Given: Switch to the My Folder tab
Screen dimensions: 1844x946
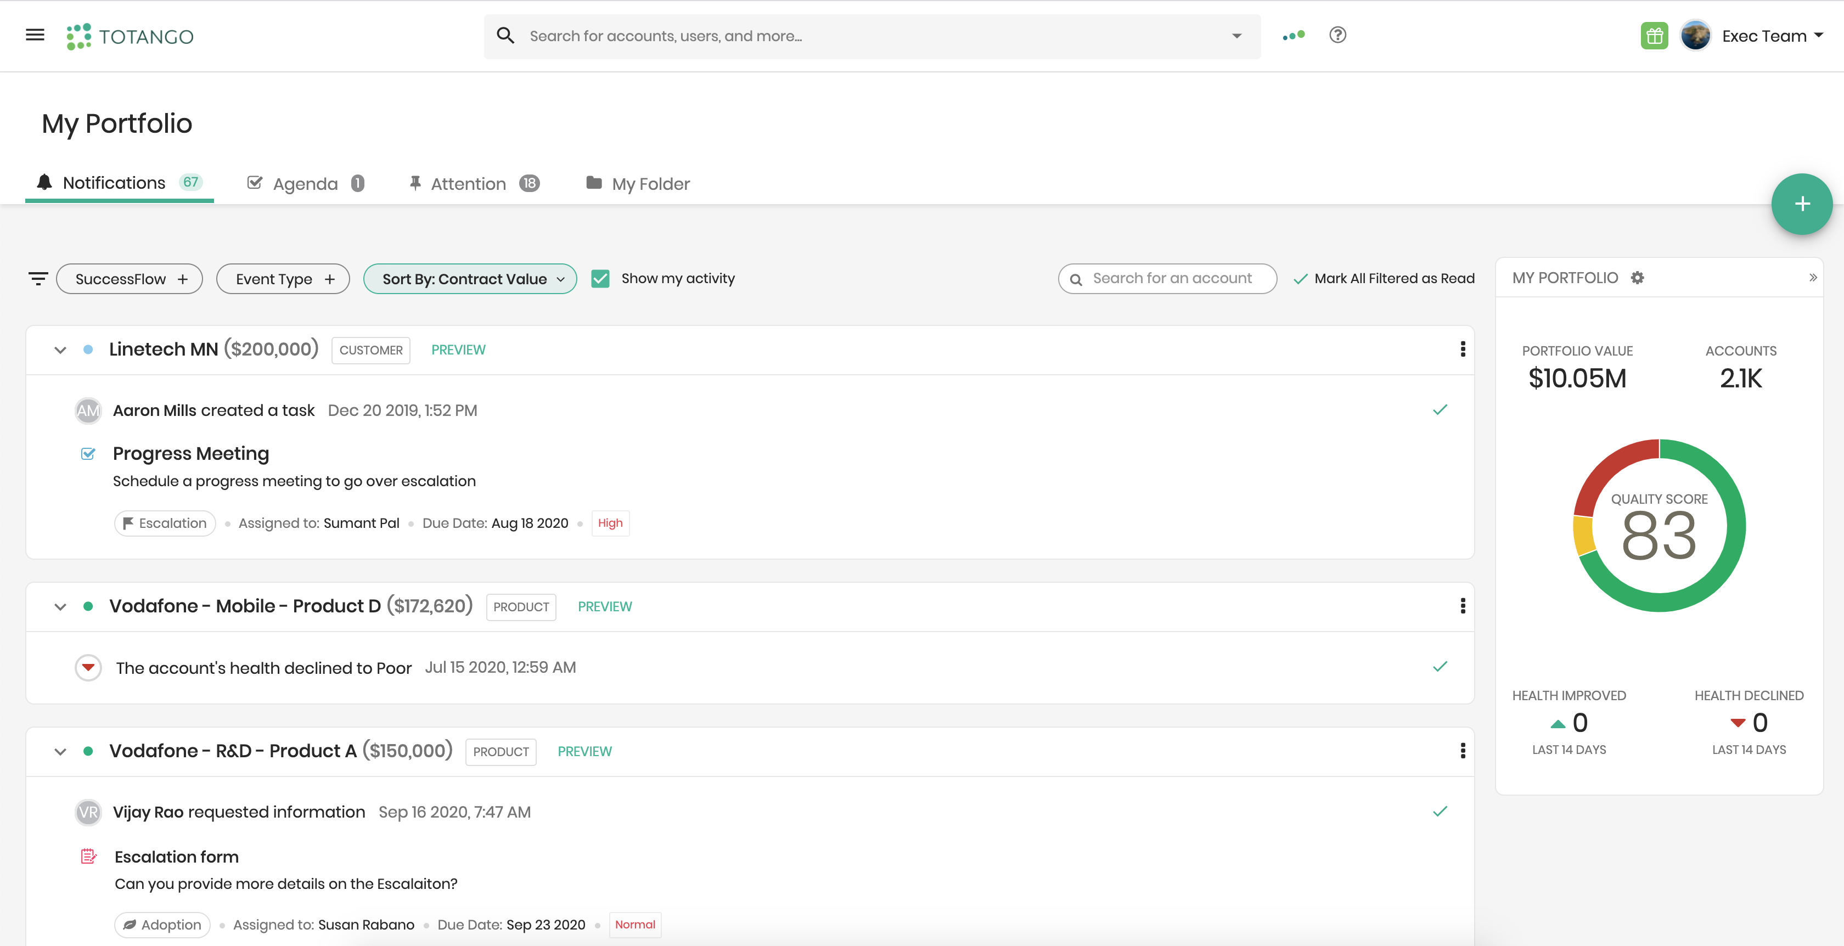Looking at the screenshot, I should pos(637,184).
